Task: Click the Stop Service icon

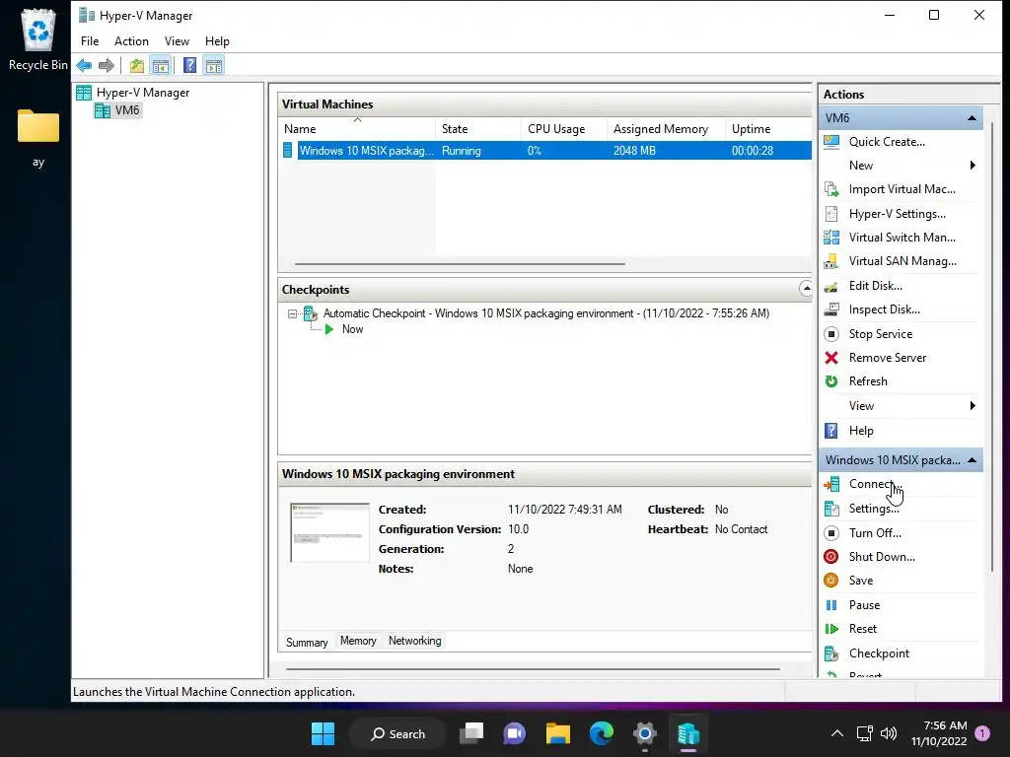Action: (x=831, y=334)
